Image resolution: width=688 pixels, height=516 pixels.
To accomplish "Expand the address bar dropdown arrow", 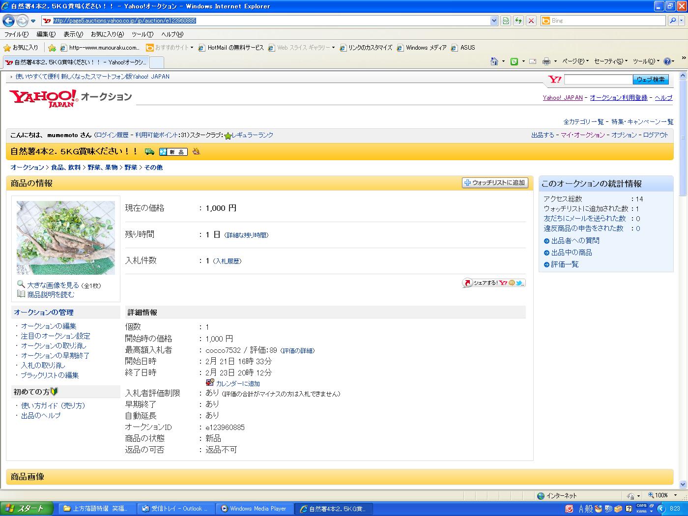I will click(x=494, y=21).
